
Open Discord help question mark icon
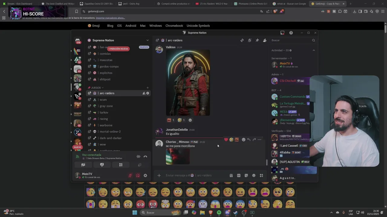click(x=291, y=33)
